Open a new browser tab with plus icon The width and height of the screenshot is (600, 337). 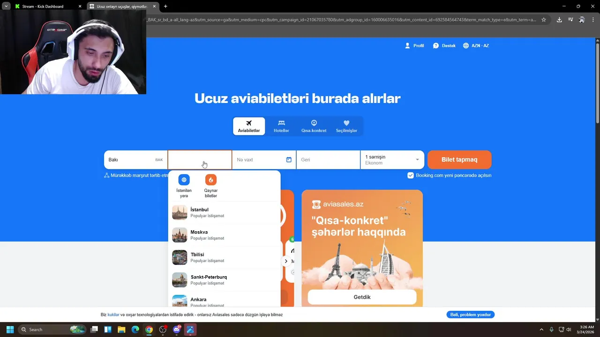click(165, 7)
